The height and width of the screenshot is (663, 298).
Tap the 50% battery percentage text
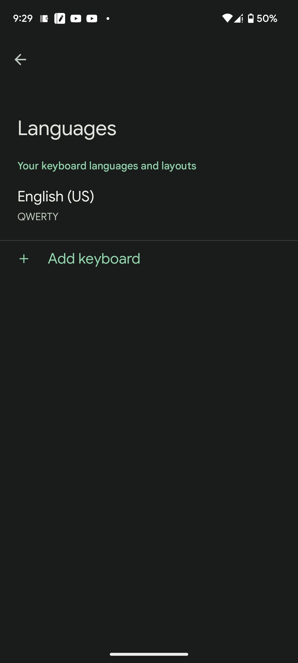point(267,19)
